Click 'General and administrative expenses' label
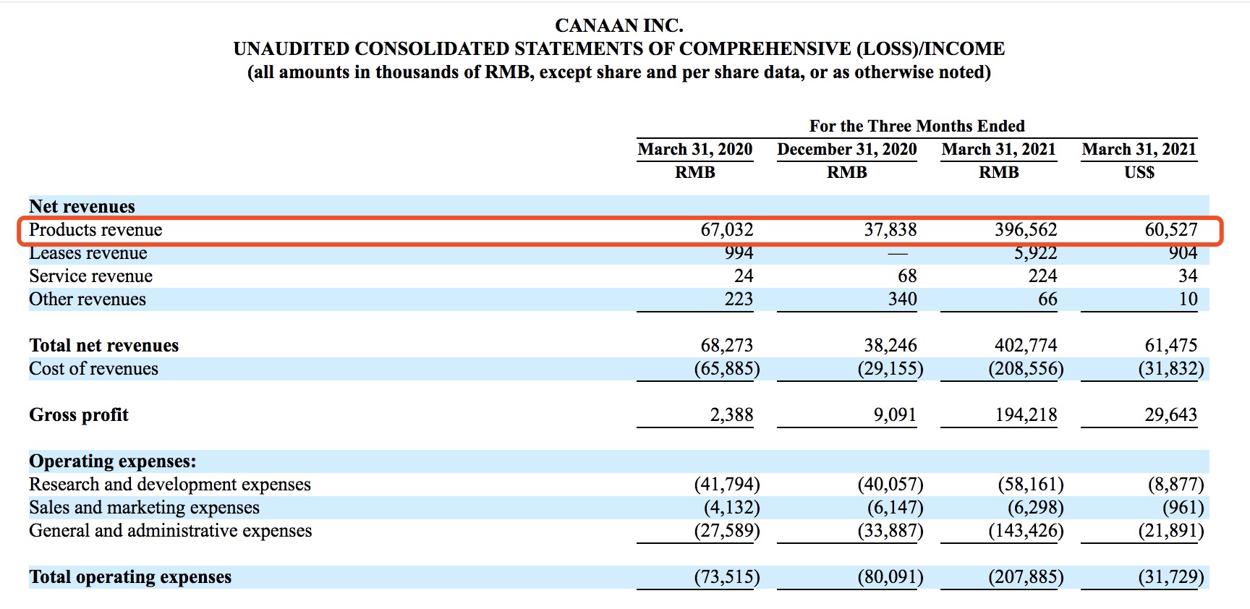Image resolution: width=1250 pixels, height=609 pixels. [x=170, y=531]
